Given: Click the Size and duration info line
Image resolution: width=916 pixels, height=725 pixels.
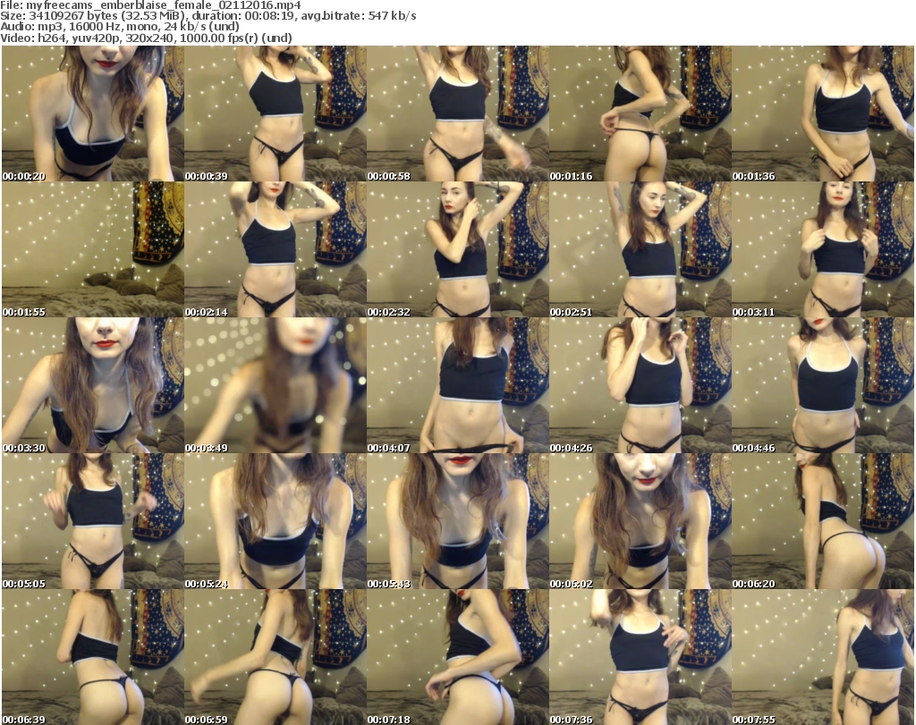Looking at the screenshot, I should [x=208, y=16].
